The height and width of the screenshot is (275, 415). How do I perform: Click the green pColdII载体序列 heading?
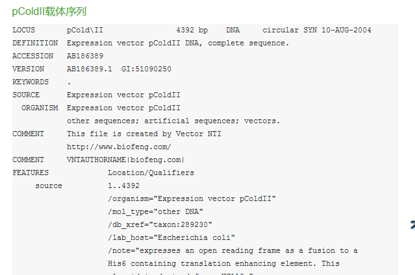[49, 12]
